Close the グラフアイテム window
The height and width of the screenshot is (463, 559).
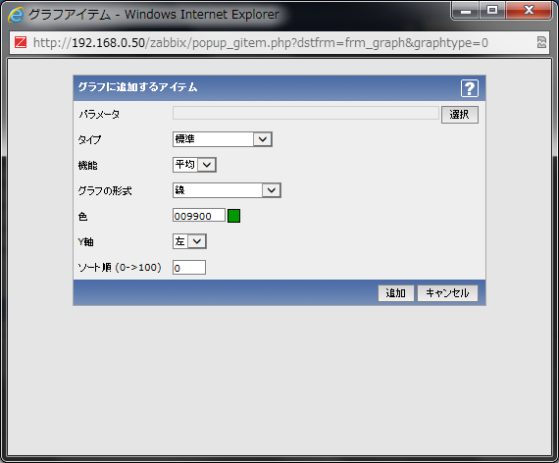[x=529, y=10]
